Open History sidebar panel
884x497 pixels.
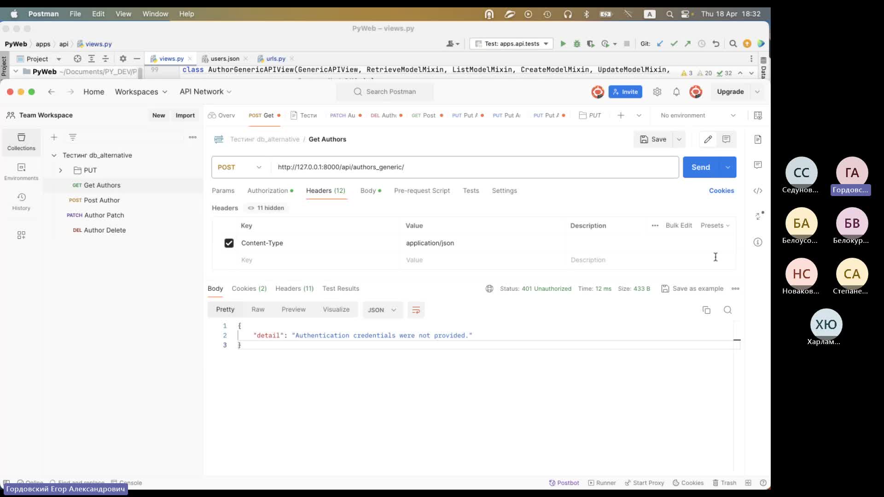21,202
